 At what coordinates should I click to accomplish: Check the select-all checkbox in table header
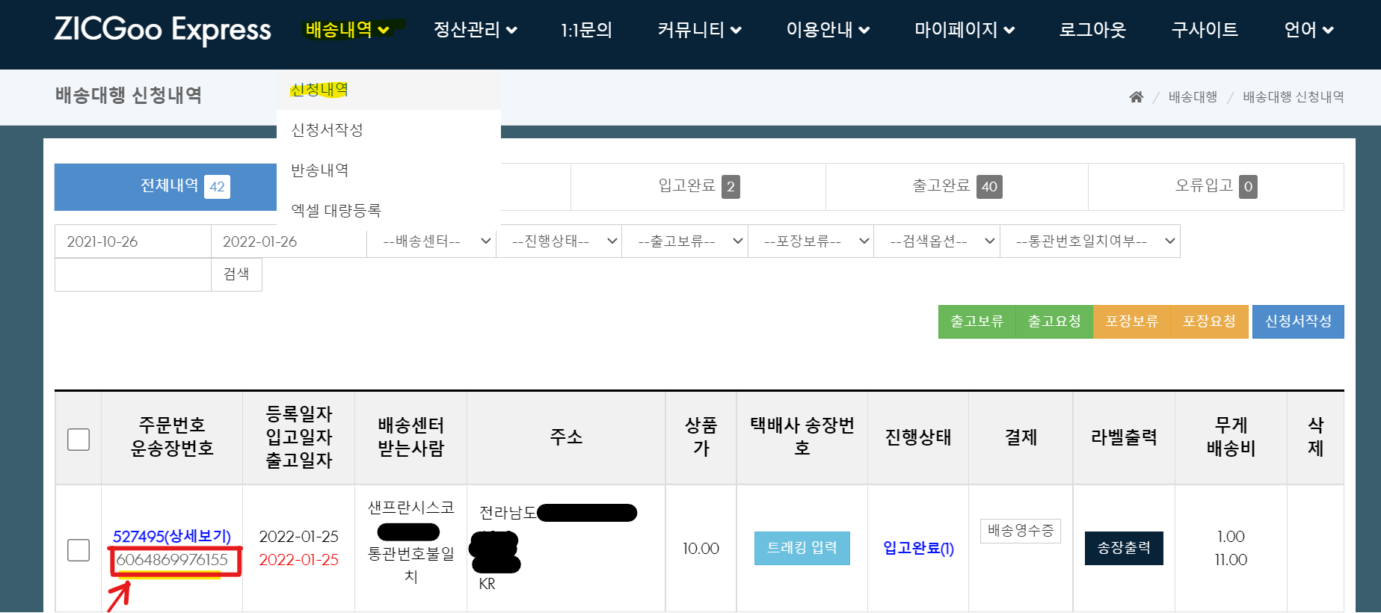[x=79, y=439]
